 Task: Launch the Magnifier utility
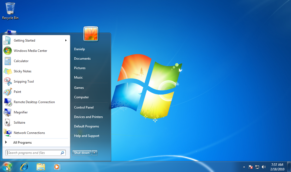point(21,112)
